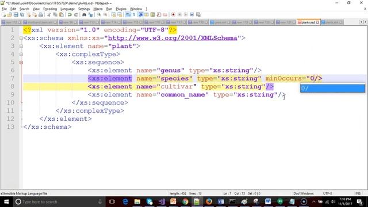This screenshot has height=207, width=368.
Task: Click the Save toolbar icon
Action: click(x=16, y=14)
